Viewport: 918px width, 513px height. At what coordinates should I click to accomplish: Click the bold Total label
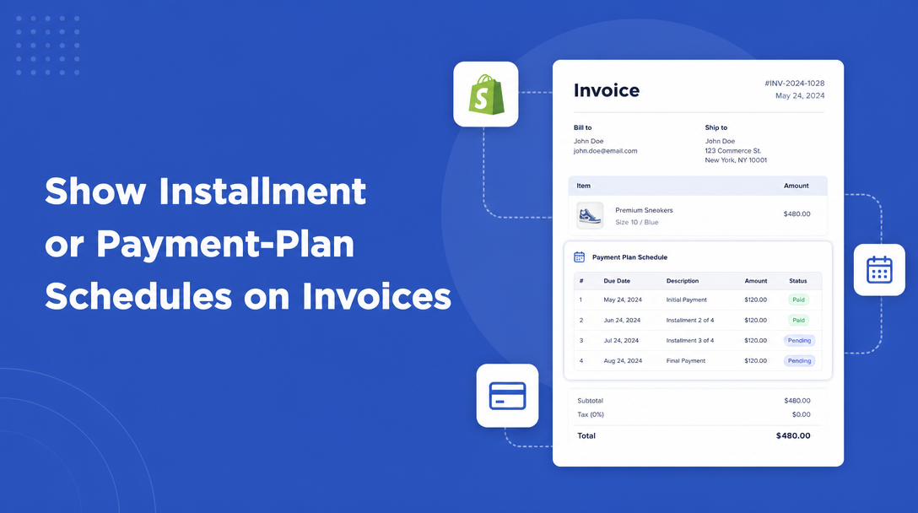[586, 435]
